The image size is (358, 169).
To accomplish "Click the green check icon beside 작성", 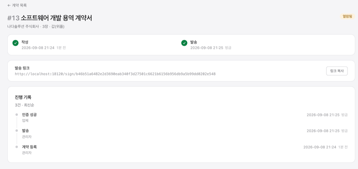I will click(15, 43).
